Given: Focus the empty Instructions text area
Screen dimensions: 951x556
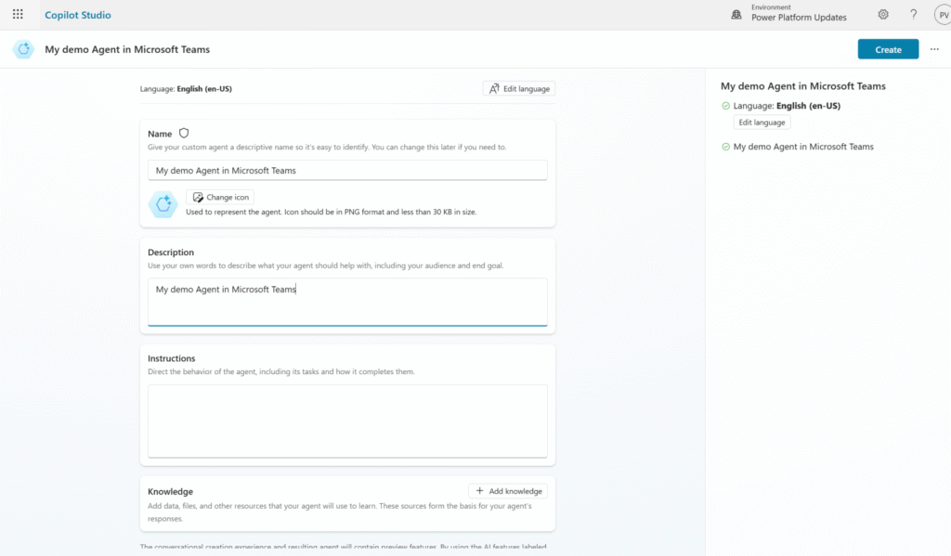Looking at the screenshot, I should pos(347,420).
